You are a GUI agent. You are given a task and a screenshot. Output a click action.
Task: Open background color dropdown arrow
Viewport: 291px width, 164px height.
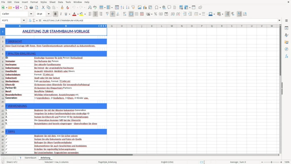click(85, 14)
